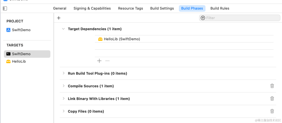Image resolution: width=282 pixels, height=123 pixels.
Task: Open the Signing & Capabilities tab
Action: click(x=92, y=8)
